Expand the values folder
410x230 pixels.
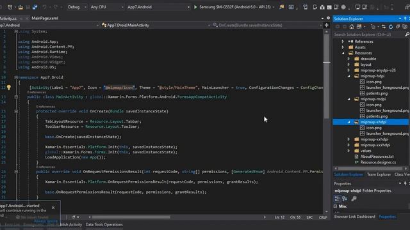[x=348, y=151]
